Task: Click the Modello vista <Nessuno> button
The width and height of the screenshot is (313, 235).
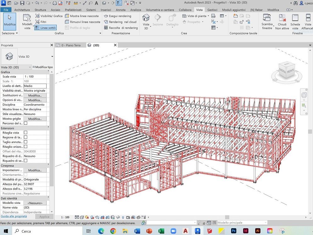Action: pyautogui.click(x=35, y=203)
